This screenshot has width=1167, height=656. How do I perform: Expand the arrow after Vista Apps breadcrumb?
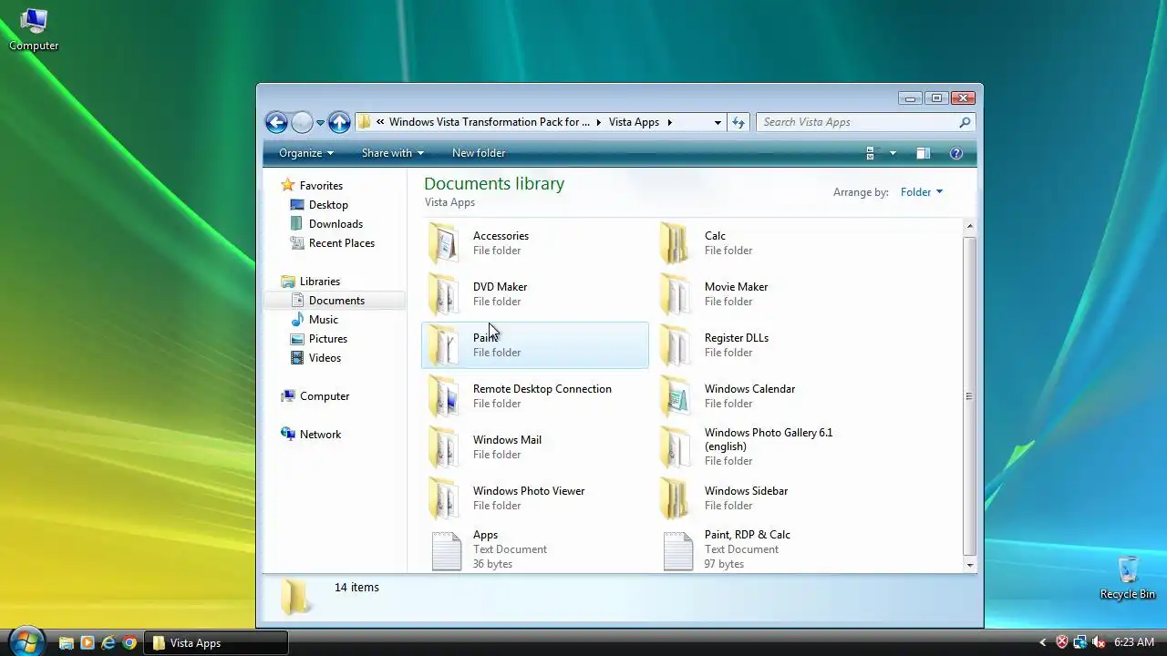pyautogui.click(x=670, y=122)
